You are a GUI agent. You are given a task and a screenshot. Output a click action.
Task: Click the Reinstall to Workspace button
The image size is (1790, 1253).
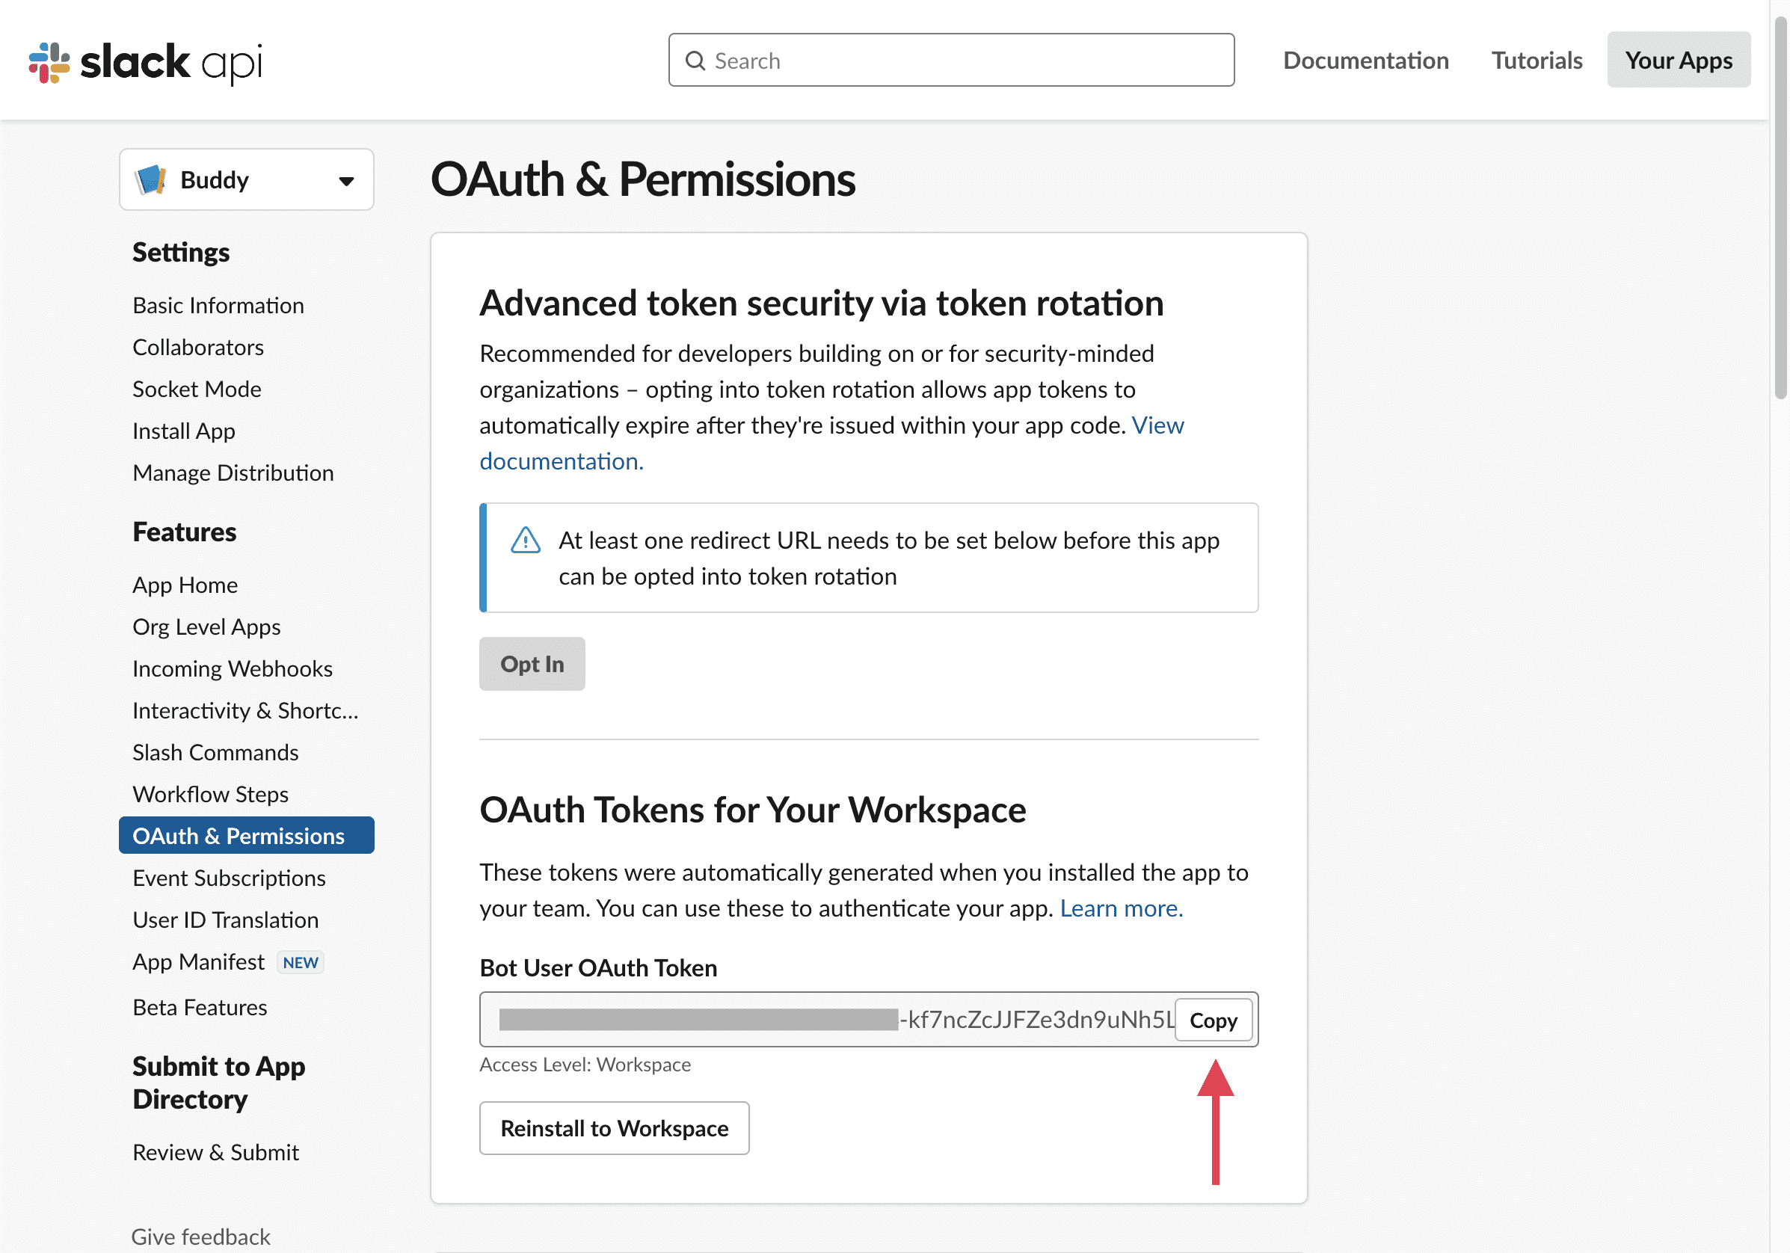coord(613,1128)
